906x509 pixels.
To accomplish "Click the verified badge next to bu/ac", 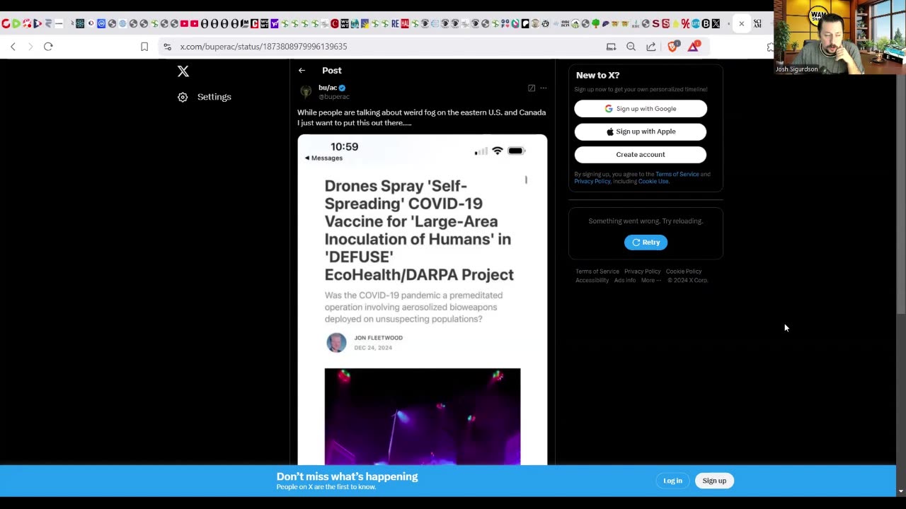I will (x=342, y=88).
